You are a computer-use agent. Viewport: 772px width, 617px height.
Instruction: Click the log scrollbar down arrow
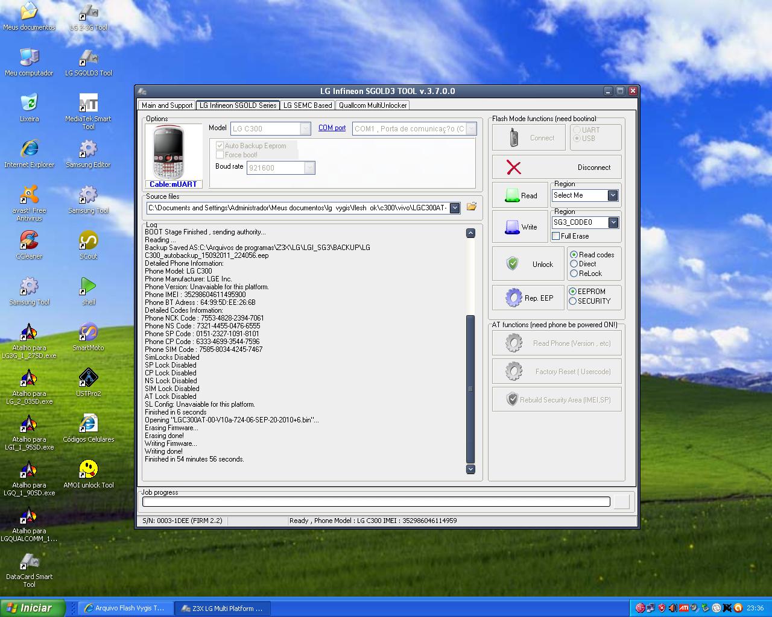470,469
